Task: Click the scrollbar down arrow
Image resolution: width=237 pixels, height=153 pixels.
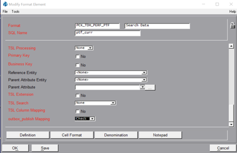Action: click(231, 124)
